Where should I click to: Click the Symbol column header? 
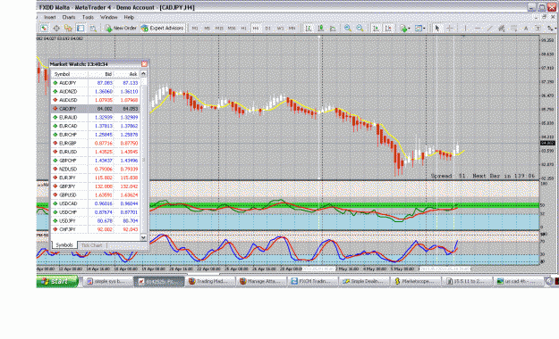(70, 74)
